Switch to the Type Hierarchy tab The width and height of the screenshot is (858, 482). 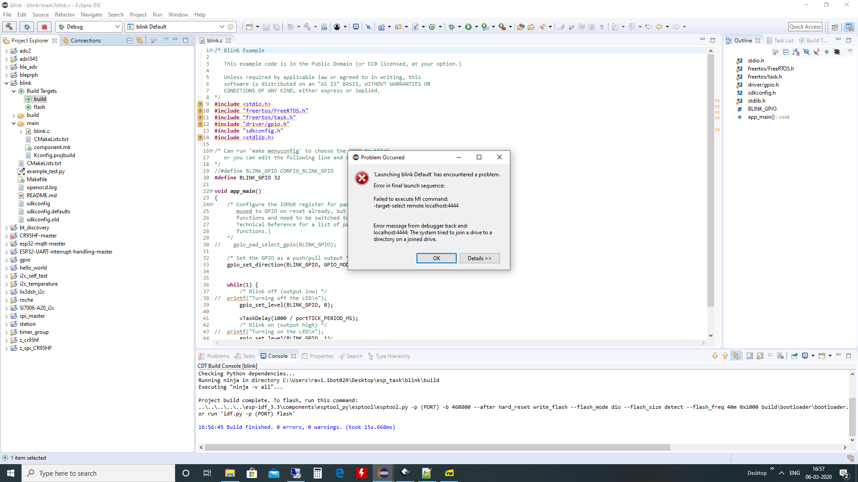[388, 356]
